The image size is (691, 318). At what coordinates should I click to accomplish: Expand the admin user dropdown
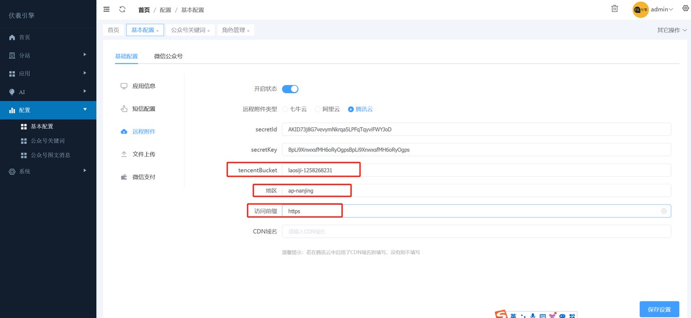coord(659,9)
